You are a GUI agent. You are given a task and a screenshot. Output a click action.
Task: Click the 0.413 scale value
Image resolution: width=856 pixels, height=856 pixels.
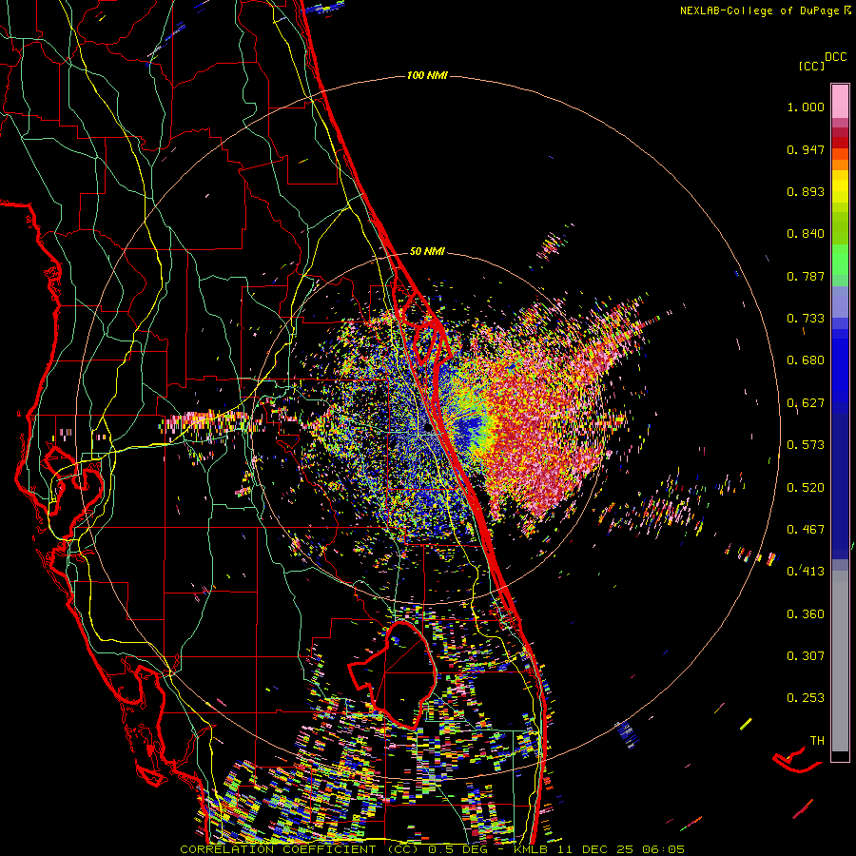click(x=806, y=572)
